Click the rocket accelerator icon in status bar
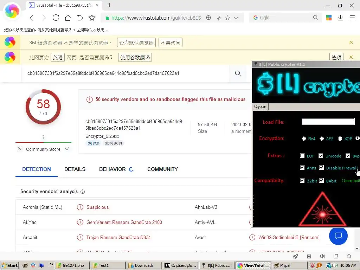Viewport: 360px width, 270px height. click(295, 256)
